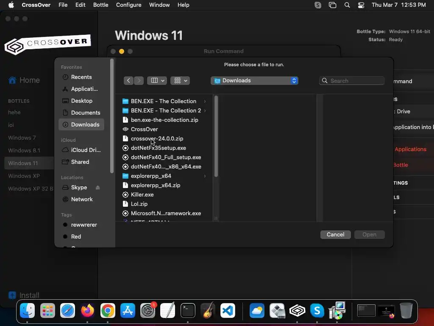
Task: Expand the BEN.EXE - The Collection folder chevron
Action: click(x=205, y=101)
